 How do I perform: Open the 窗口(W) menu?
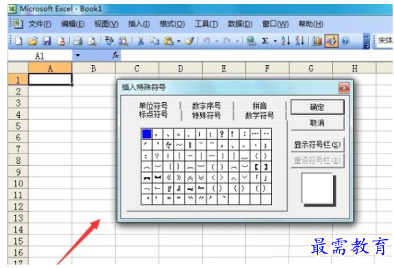[275, 24]
